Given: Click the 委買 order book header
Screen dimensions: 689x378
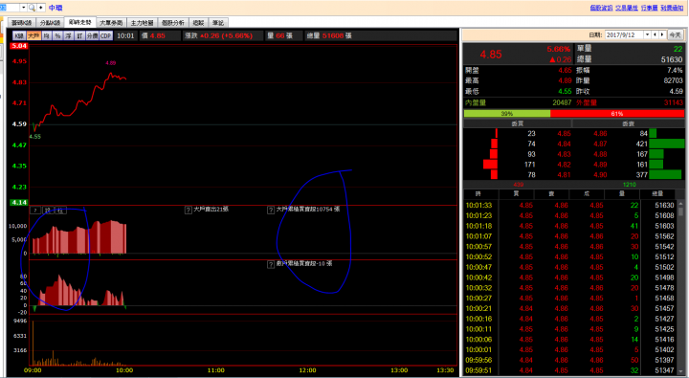Looking at the screenshot, I should (x=518, y=124).
